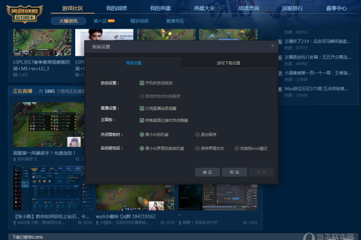Open the 赛事中心 tab
This screenshot has height=240, width=361.
[x=336, y=8]
